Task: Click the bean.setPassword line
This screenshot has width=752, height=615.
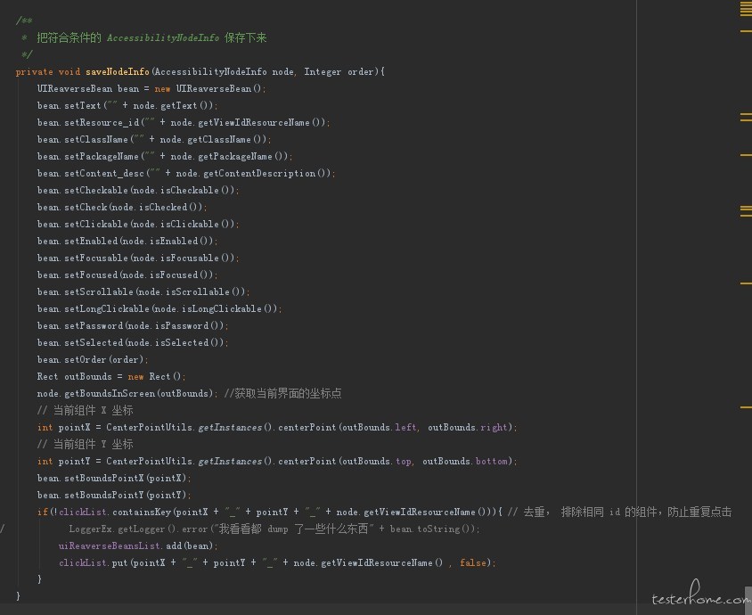Action: [133, 325]
